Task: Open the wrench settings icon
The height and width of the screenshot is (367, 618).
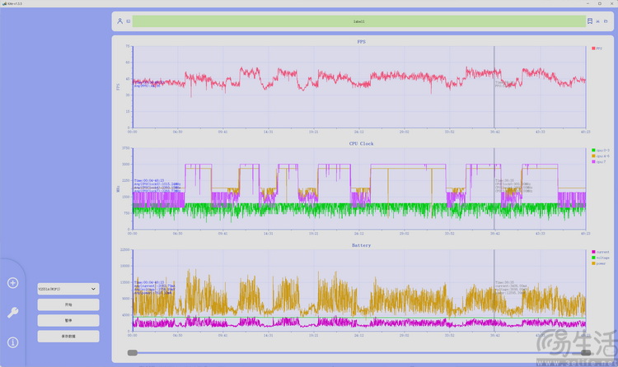Action: click(x=13, y=313)
